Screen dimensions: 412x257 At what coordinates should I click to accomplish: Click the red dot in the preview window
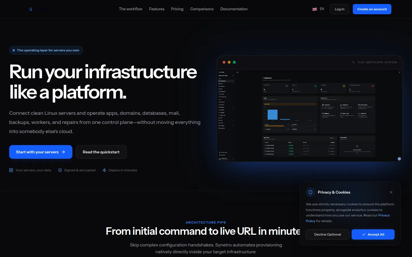224,62
